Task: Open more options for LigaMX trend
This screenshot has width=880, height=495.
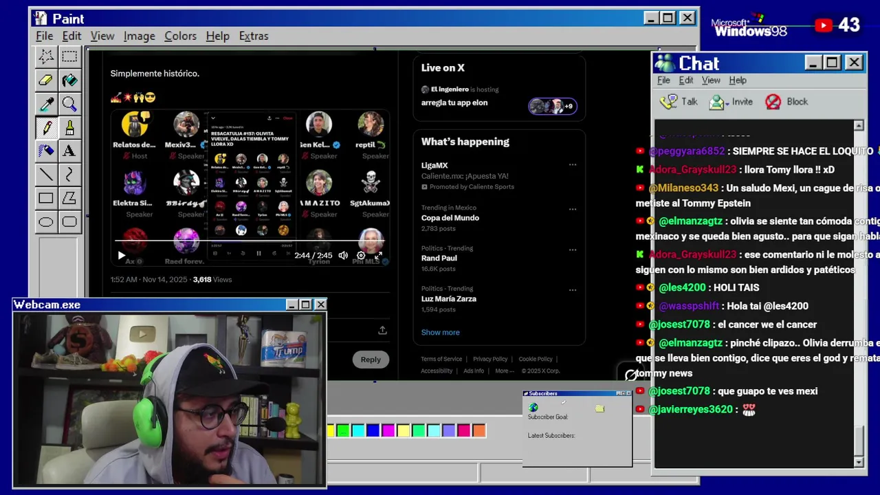Action: point(573,165)
